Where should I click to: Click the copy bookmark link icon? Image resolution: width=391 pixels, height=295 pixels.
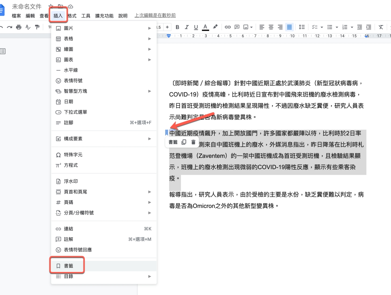pos(184,142)
